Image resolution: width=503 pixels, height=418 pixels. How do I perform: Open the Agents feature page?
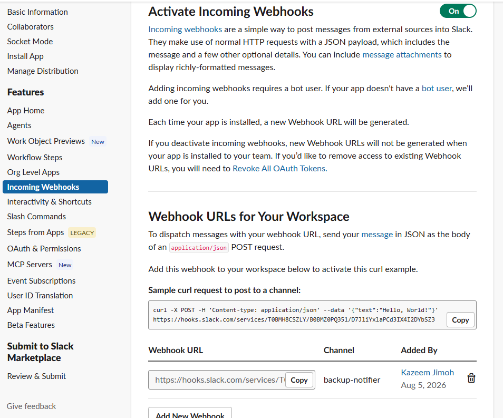click(x=20, y=125)
